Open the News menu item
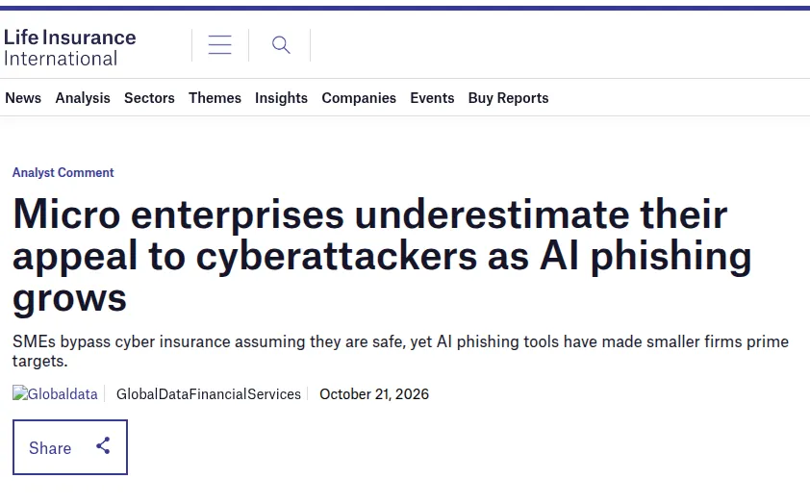The height and width of the screenshot is (504, 810). [23, 97]
